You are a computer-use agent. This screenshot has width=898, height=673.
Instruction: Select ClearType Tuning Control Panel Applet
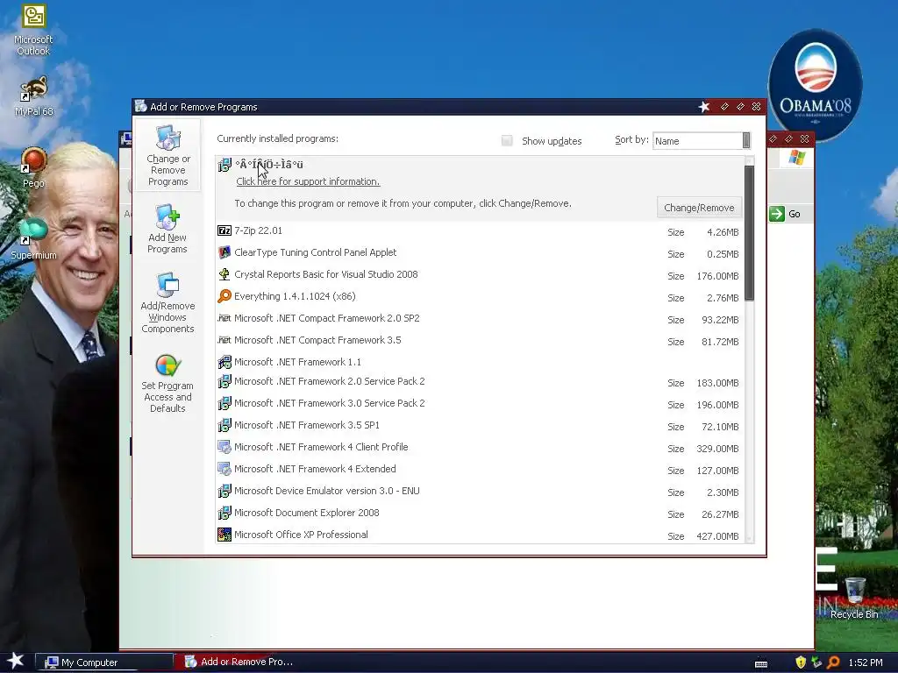tap(480, 253)
